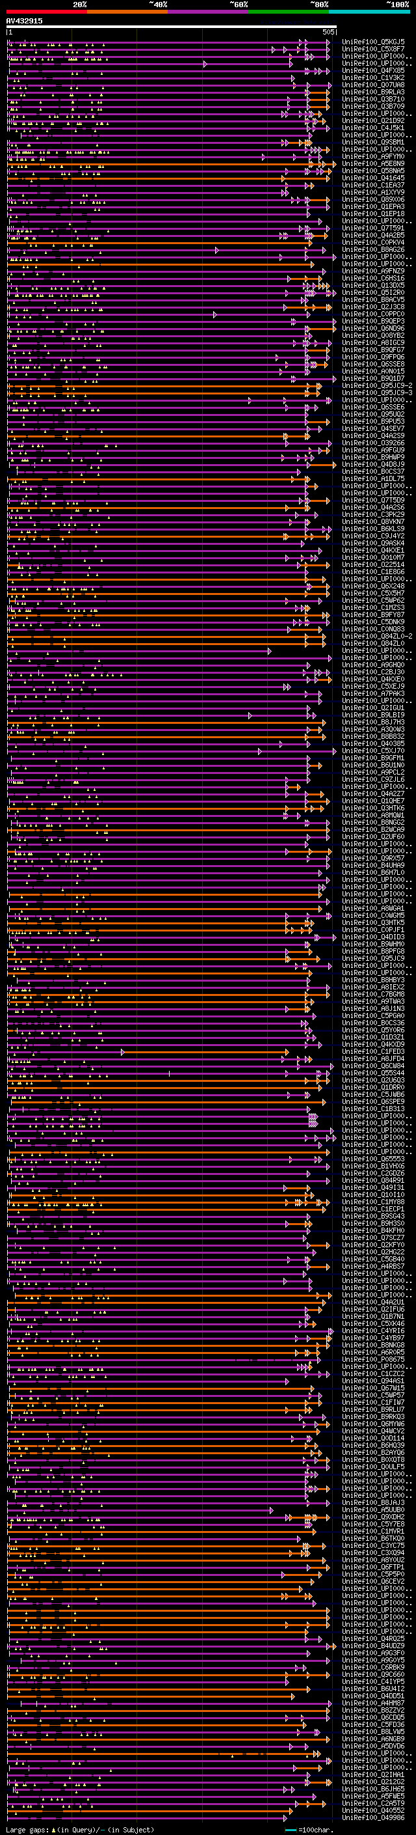The width and height of the screenshot is (416, 1835).
Task: Click the white query sequence ruler bar
Action: click(172, 26)
